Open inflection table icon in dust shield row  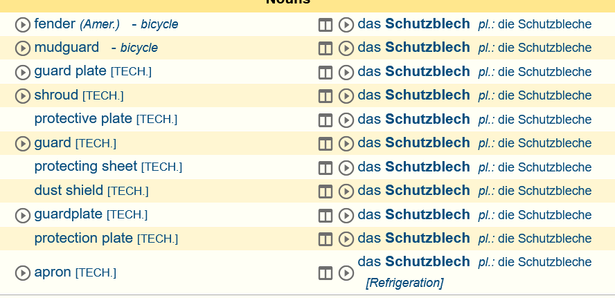pyautogui.click(x=325, y=192)
